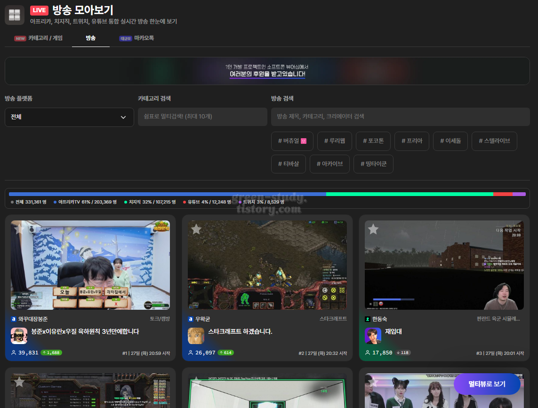Select the 방송 tab
Image resolution: width=538 pixels, height=408 pixels.
point(90,38)
